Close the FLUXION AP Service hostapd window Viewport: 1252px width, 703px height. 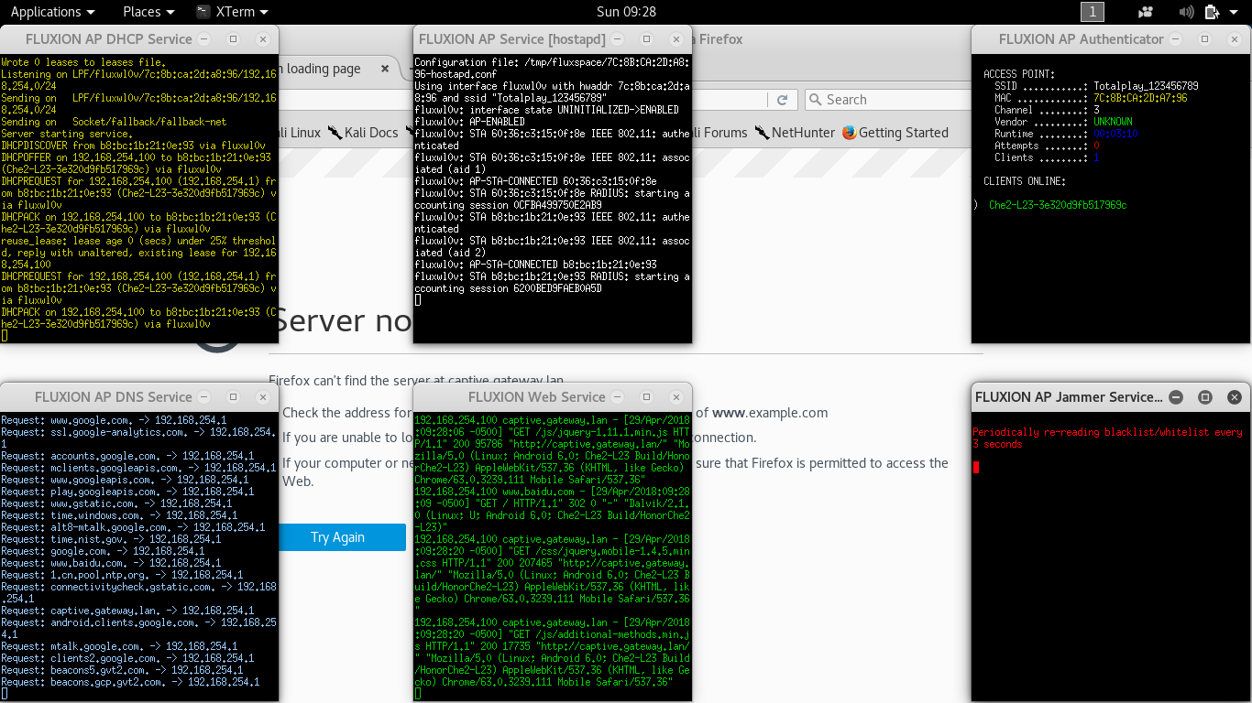click(x=676, y=39)
